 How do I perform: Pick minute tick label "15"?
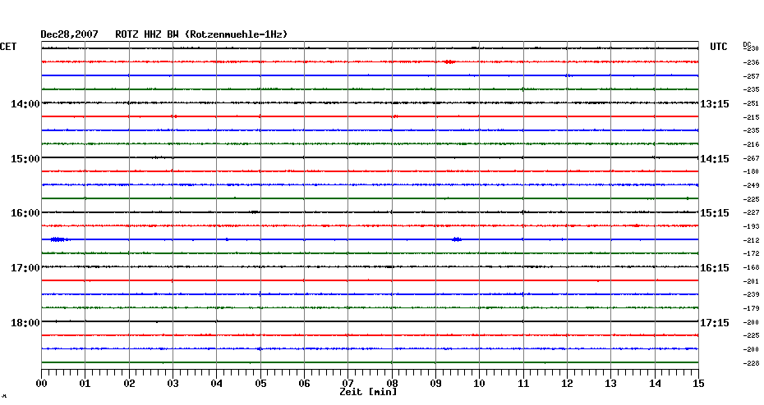699,384
